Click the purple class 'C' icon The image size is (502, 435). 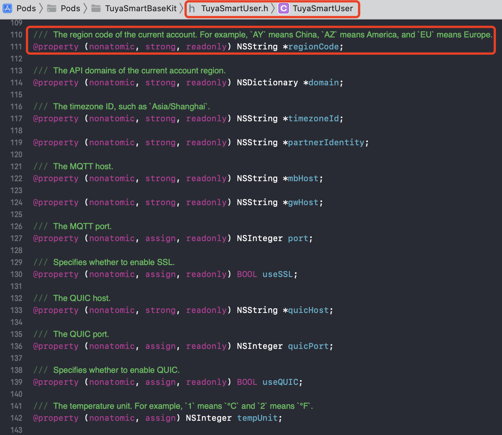284,8
